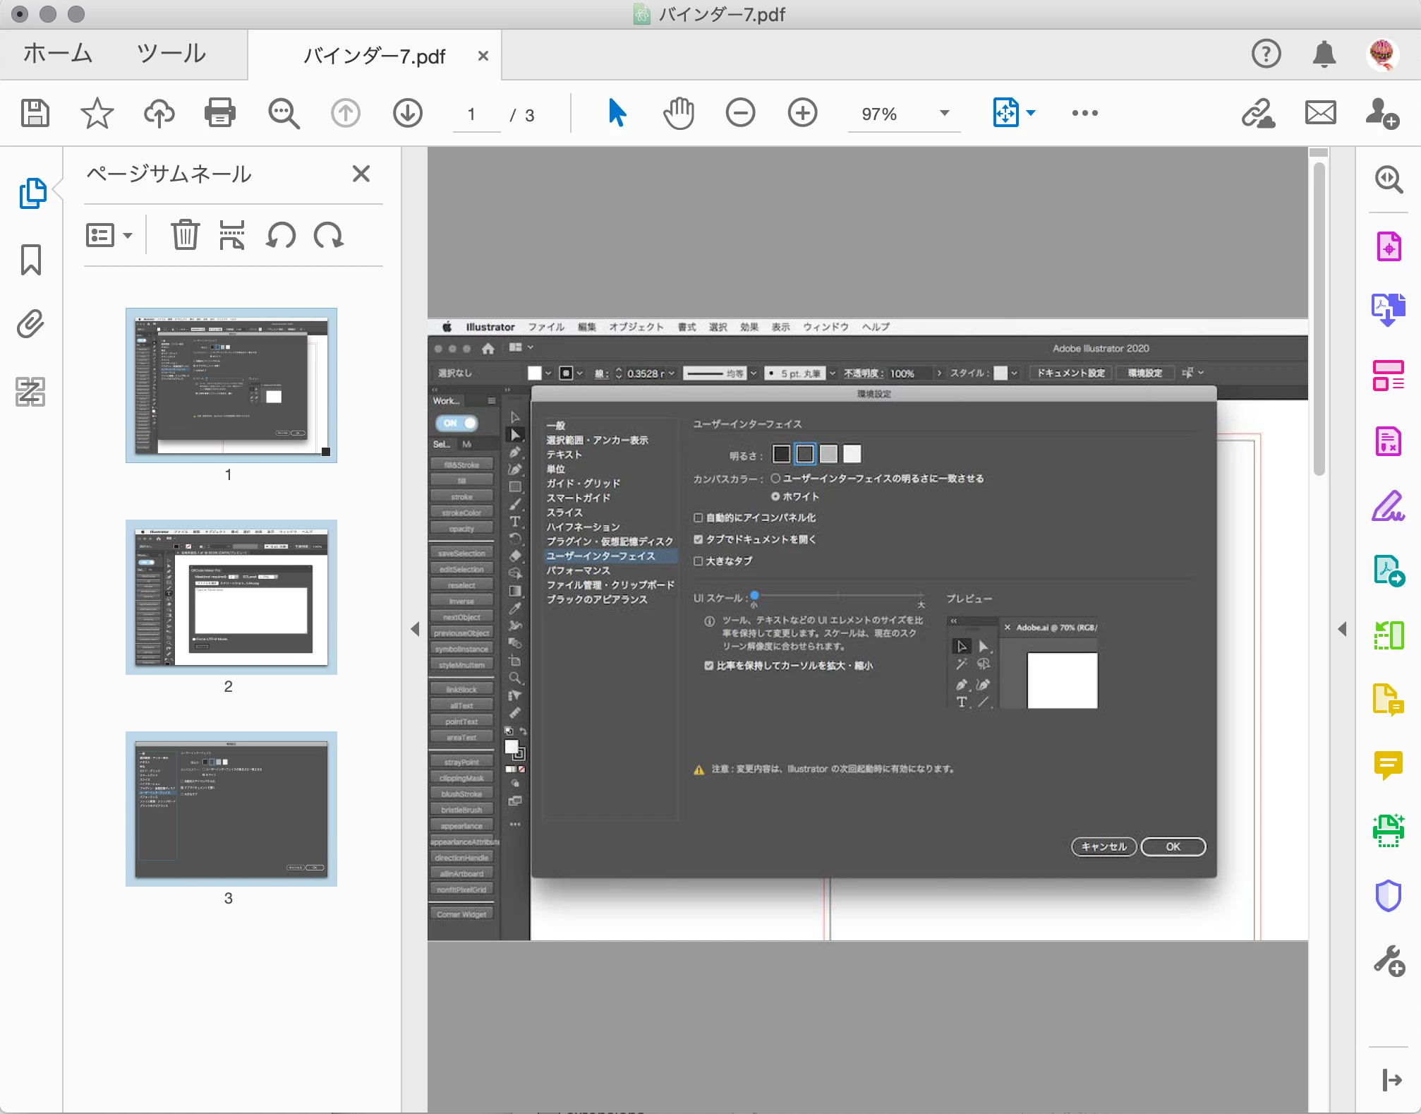The image size is (1421, 1114).
Task: Expand the page fit options dropdown arrow
Action: 1031,113
